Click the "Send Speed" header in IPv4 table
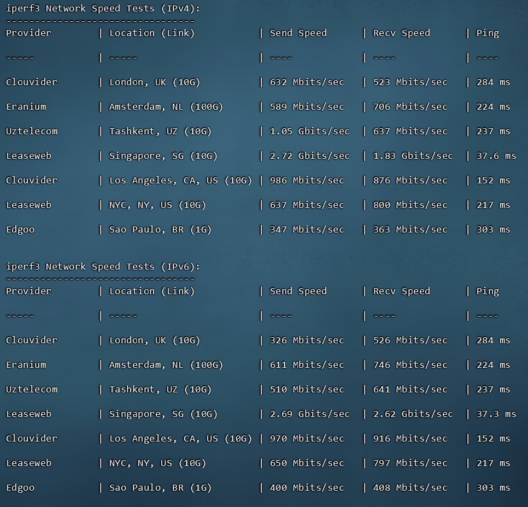The image size is (528, 507). [298, 33]
